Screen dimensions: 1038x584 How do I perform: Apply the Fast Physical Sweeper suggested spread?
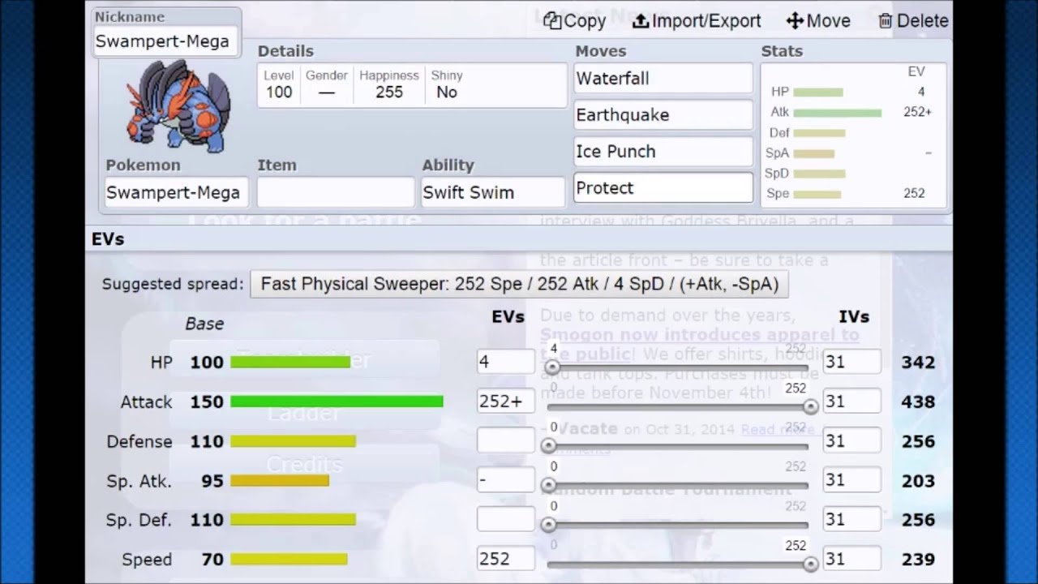[519, 284]
